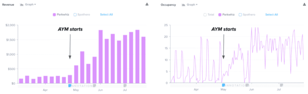
Task: Click the Jul label on Revenue axis
Action: [125, 90]
